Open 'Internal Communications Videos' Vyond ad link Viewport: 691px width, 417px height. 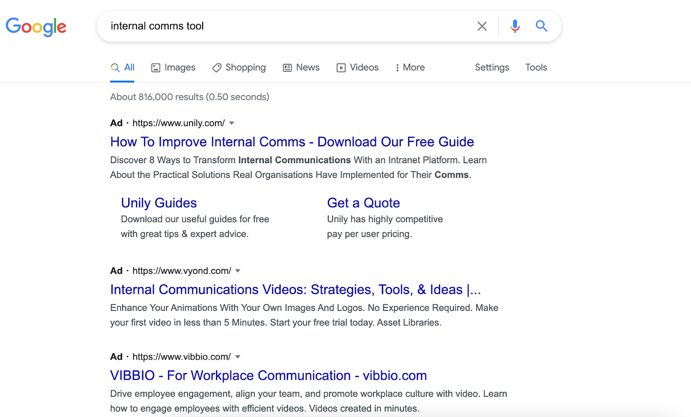pos(295,290)
